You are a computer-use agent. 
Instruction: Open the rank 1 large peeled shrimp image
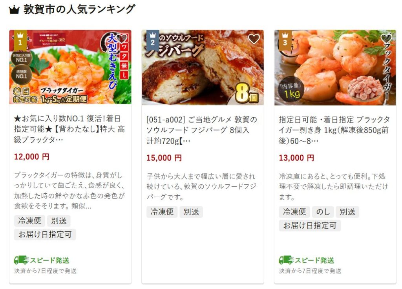tap(70, 67)
